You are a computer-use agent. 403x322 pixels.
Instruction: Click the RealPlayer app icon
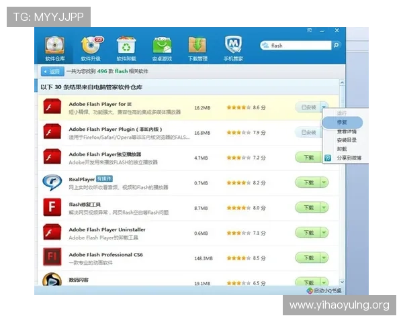[x=52, y=182]
